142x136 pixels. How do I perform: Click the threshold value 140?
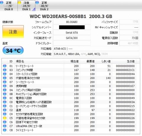point(108,78)
